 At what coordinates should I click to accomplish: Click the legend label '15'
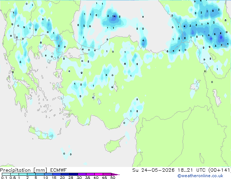pos(54,178)
